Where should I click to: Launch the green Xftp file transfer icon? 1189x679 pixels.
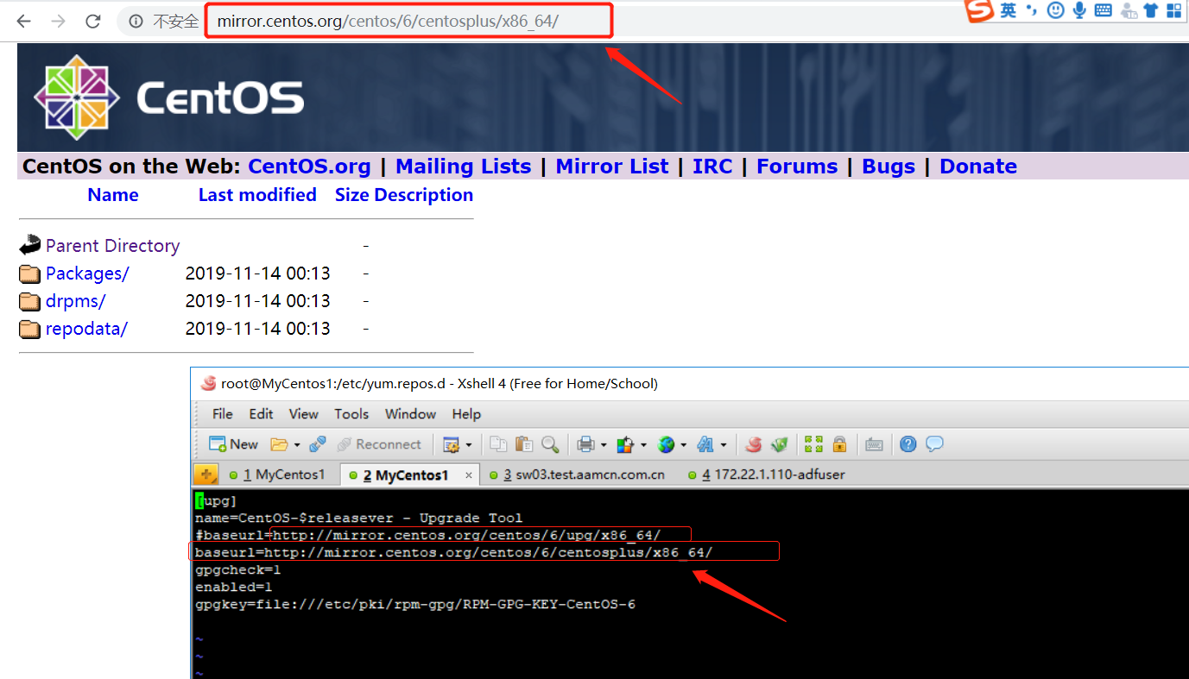click(x=780, y=444)
